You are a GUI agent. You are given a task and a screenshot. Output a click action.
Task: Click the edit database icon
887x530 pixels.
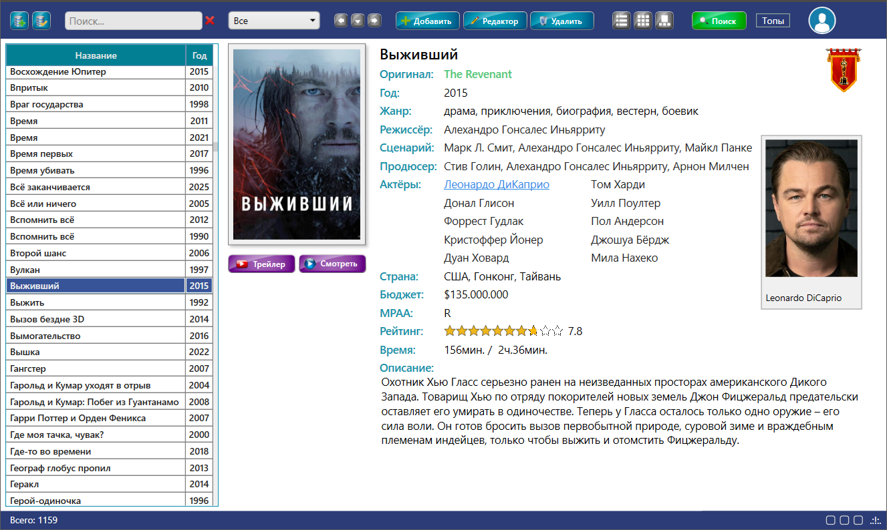(x=41, y=21)
